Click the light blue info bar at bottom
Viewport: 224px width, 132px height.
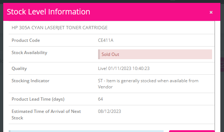(x=86, y=131)
